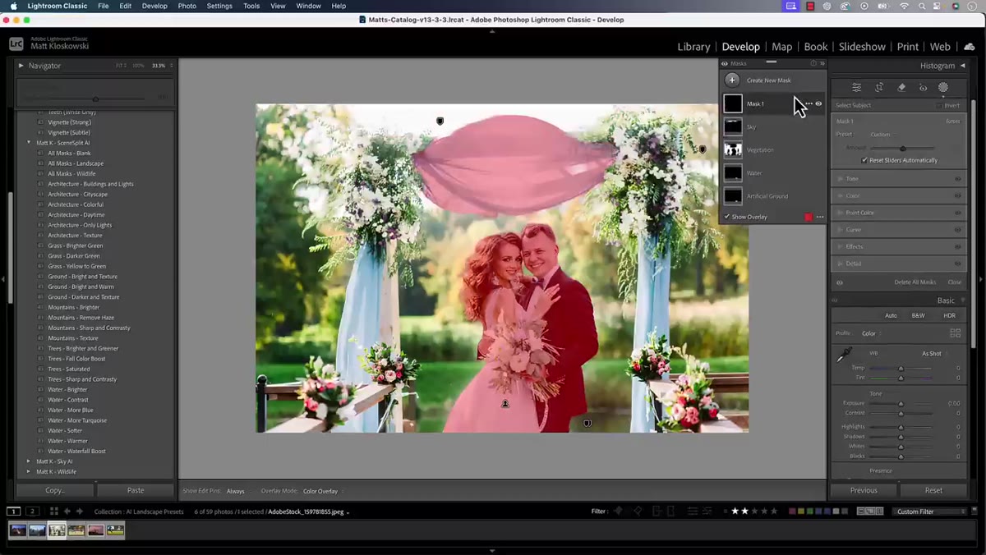The width and height of the screenshot is (986, 555).
Task: Click the mask Amount slider handle
Action: pos(903,149)
